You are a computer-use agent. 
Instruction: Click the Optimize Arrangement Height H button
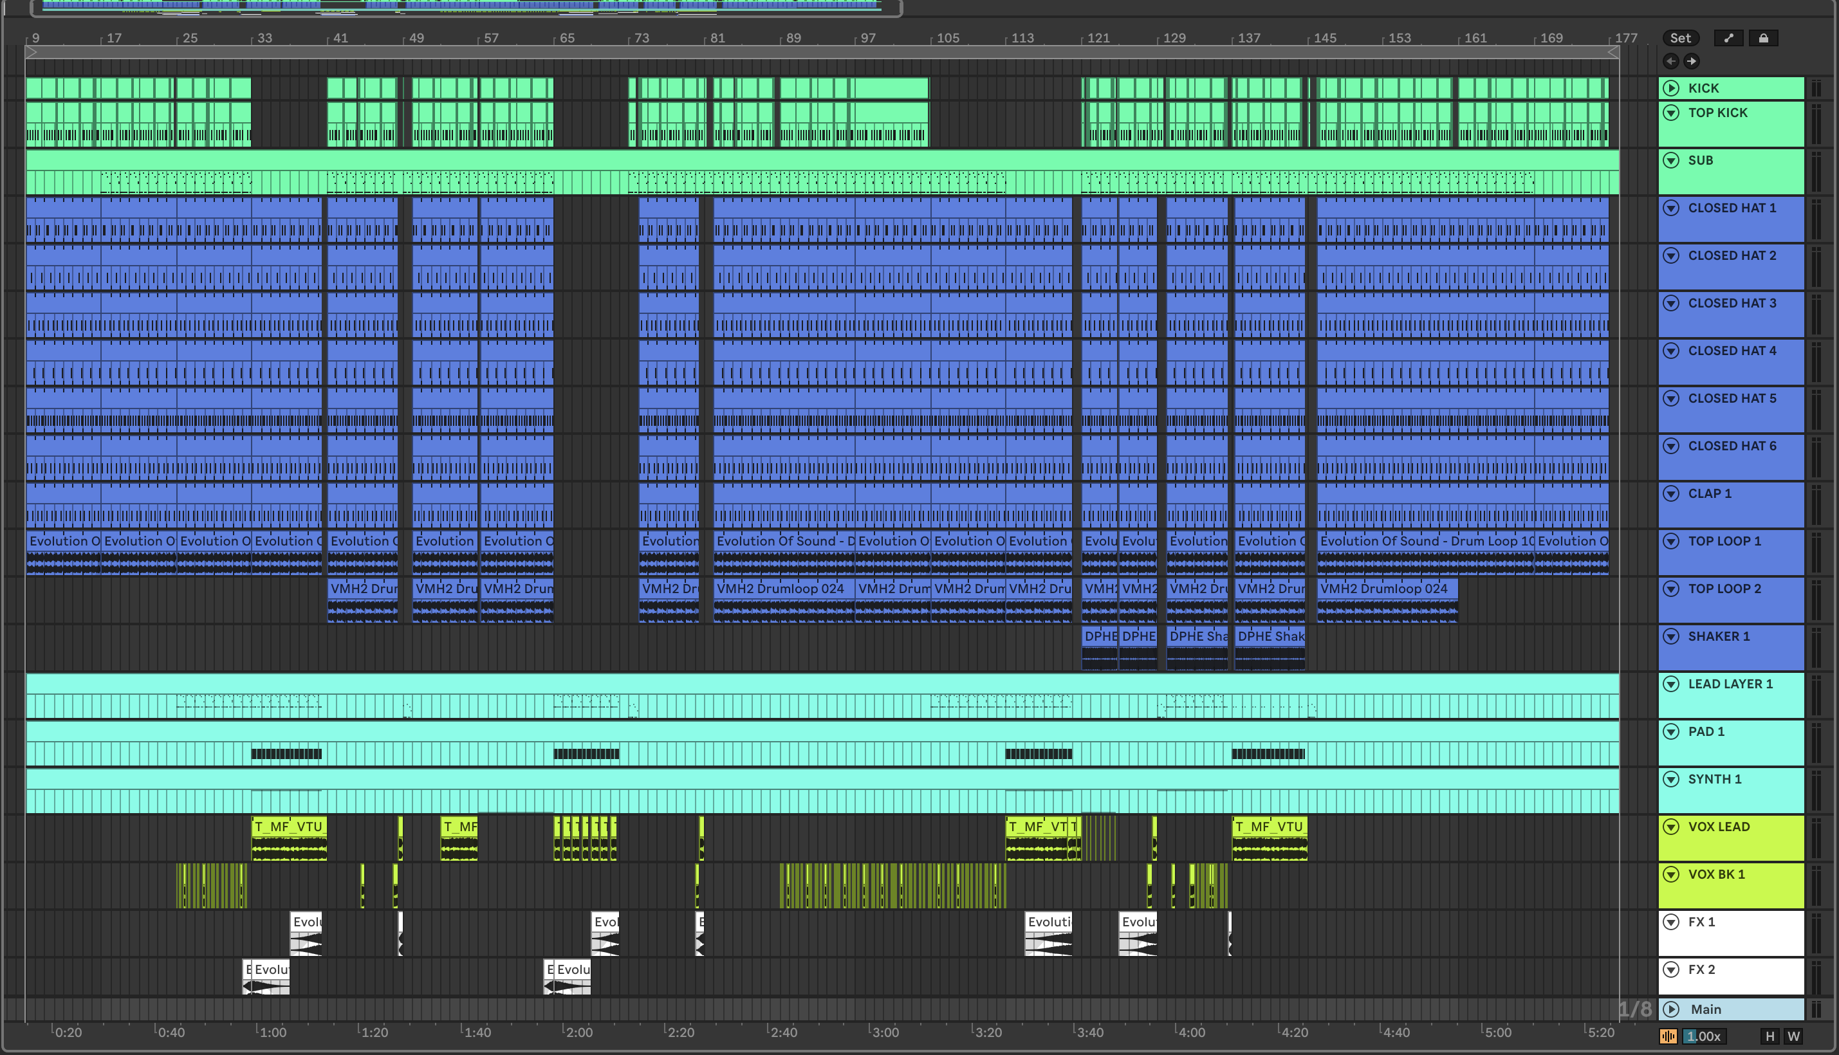click(x=1770, y=1036)
